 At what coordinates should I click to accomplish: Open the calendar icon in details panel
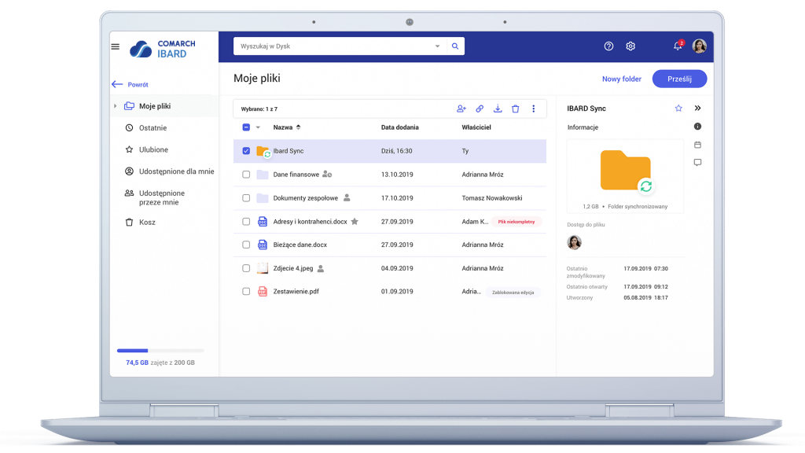(698, 145)
